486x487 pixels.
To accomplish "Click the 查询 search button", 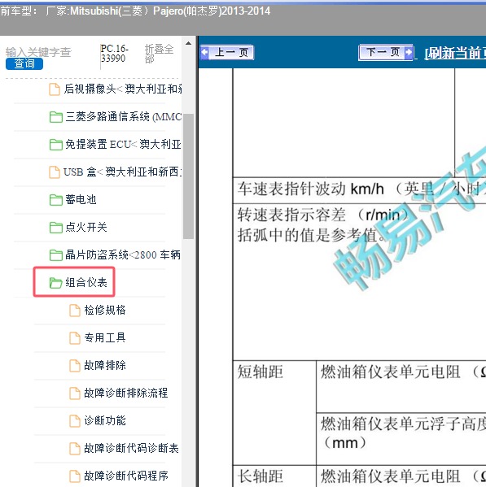I will [24, 64].
